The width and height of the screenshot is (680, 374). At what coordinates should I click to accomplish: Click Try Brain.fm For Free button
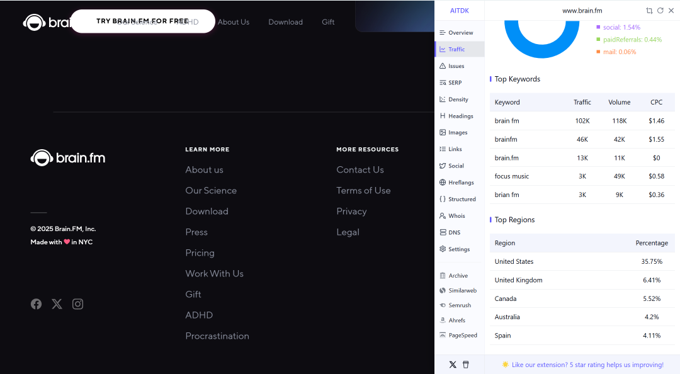coord(143,21)
